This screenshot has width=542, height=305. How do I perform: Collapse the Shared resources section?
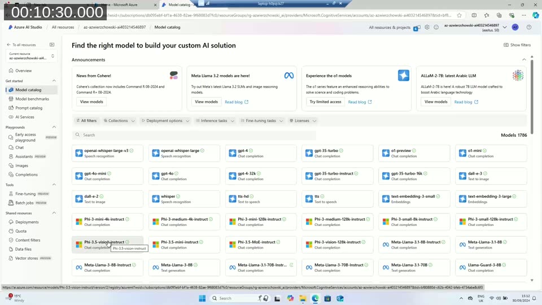coord(54,213)
